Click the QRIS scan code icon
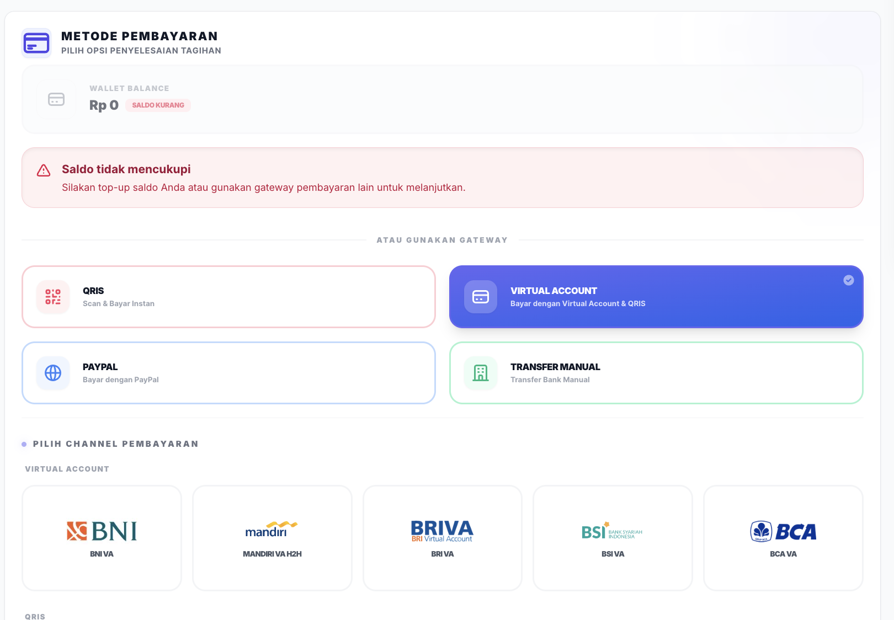 tap(53, 297)
